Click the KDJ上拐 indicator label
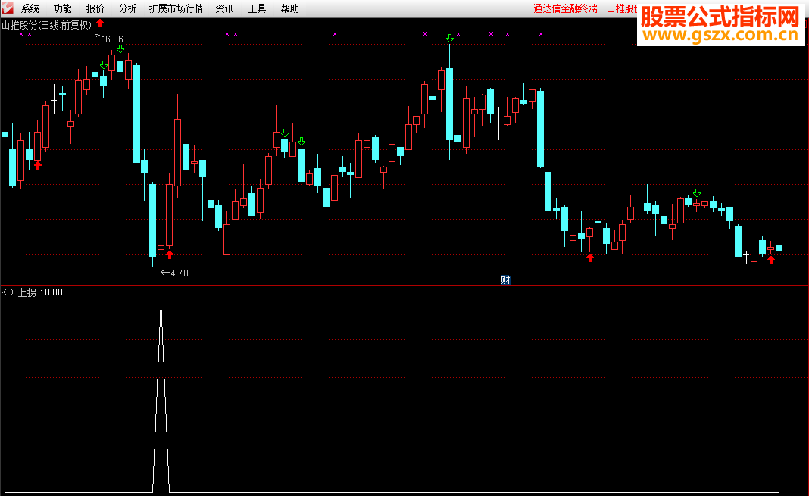Image resolution: width=809 pixels, height=496 pixels. click(x=19, y=292)
